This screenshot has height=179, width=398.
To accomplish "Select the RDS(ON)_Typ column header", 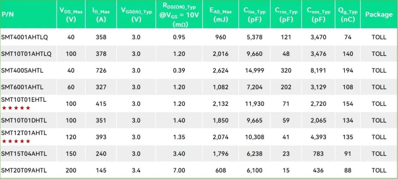I will 179,15.
